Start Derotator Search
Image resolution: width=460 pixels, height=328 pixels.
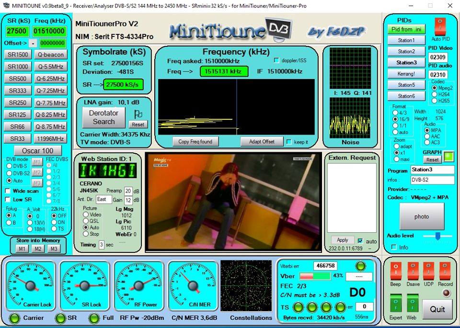pos(103,117)
